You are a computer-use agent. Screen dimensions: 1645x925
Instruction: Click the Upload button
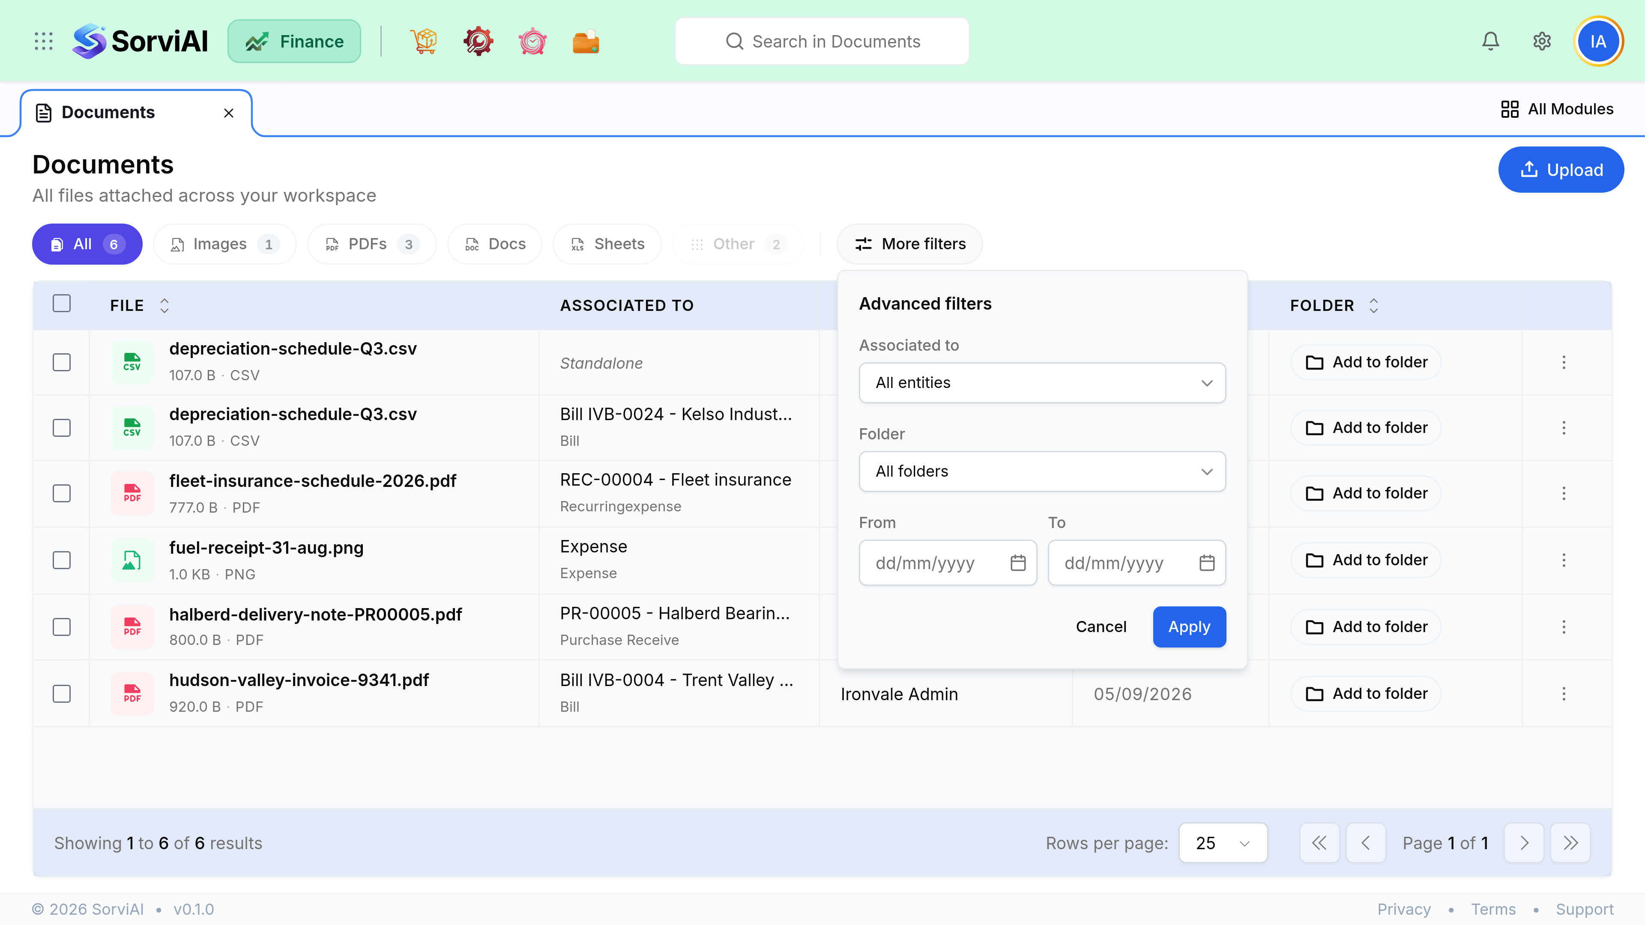point(1561,170)
